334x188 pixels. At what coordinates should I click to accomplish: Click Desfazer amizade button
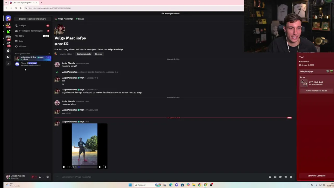(x=84, y=54)
